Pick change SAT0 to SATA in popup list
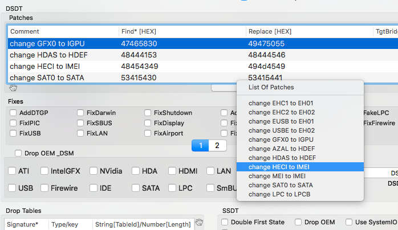 (x=300, y=185)
